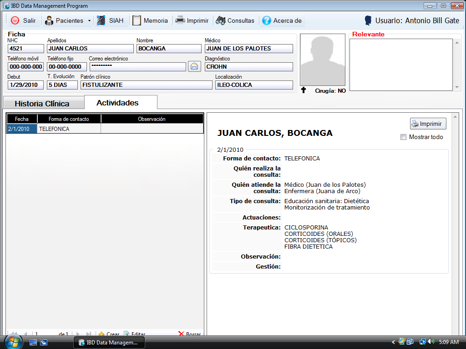The height and width of the screenshot is (349, 466).
Task: Select the SIAH toolbar icon
Action: pyautogui.click(x=101, y=20)
